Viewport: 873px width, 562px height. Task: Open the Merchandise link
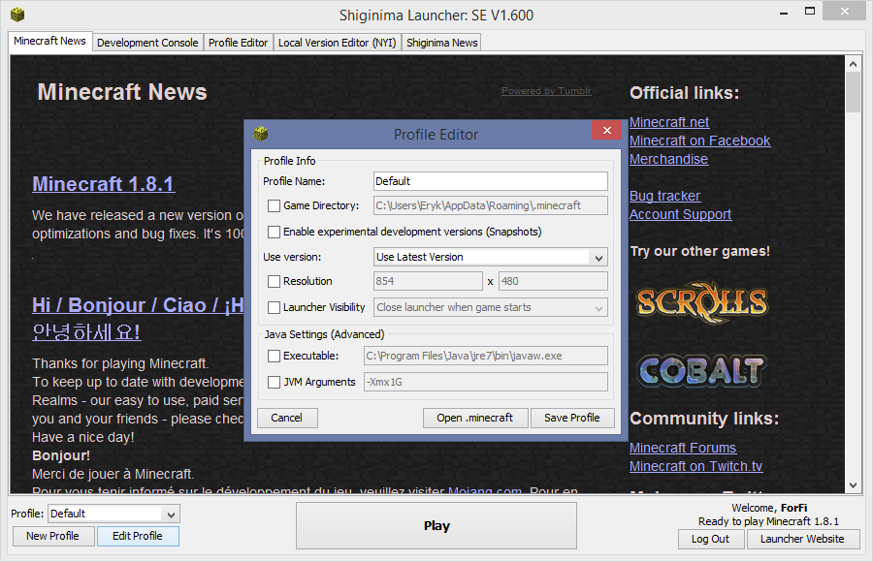click(x=668, y=159)
